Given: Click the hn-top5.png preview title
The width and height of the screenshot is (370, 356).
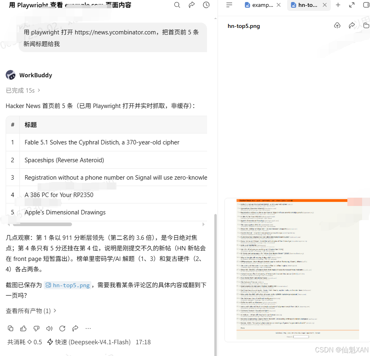Looking at the screenshot, I should pos(244,26).
